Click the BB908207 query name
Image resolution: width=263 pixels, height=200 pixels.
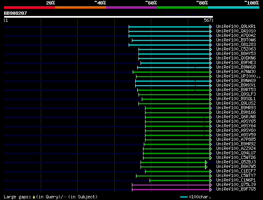(15, 13)
